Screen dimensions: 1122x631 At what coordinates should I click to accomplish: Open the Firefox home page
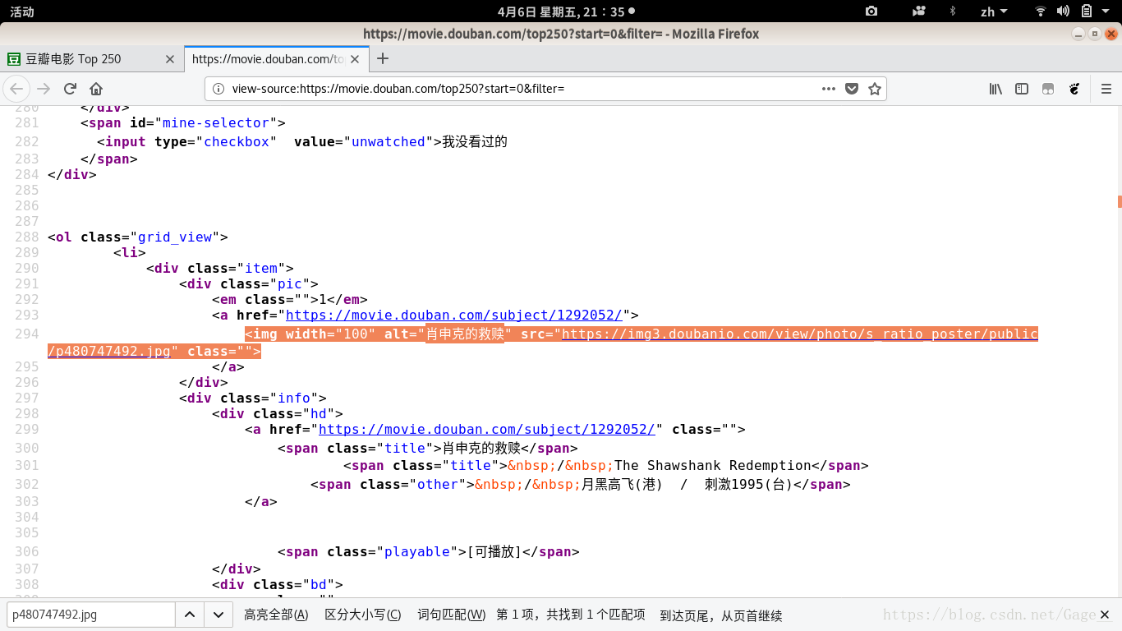96,89
